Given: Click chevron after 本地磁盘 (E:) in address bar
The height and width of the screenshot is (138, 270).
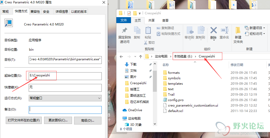Looking at the screenshot, I should pyautogui.click(x=195, y=56).
